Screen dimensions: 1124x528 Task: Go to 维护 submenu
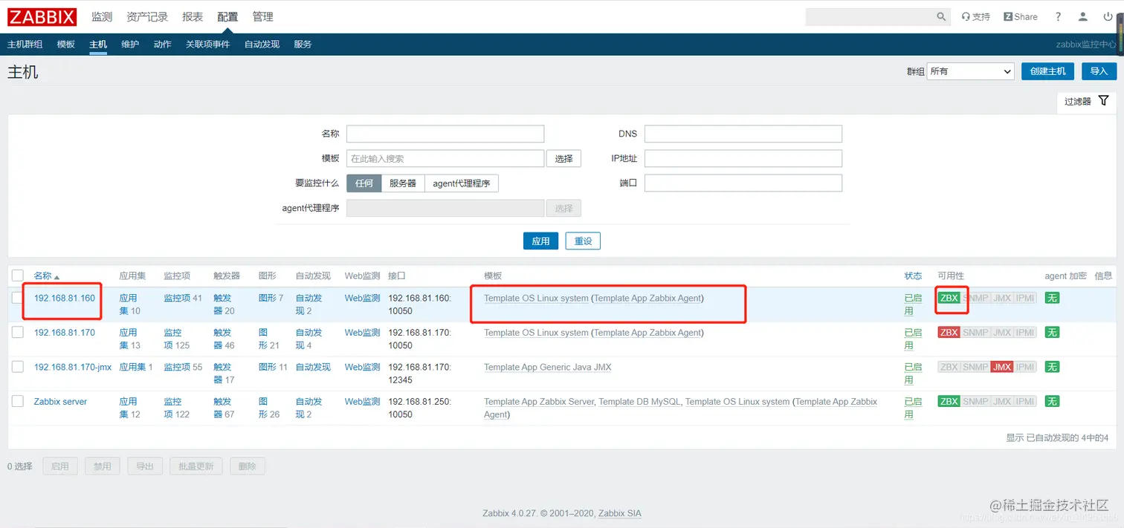[x=130, y=45]
